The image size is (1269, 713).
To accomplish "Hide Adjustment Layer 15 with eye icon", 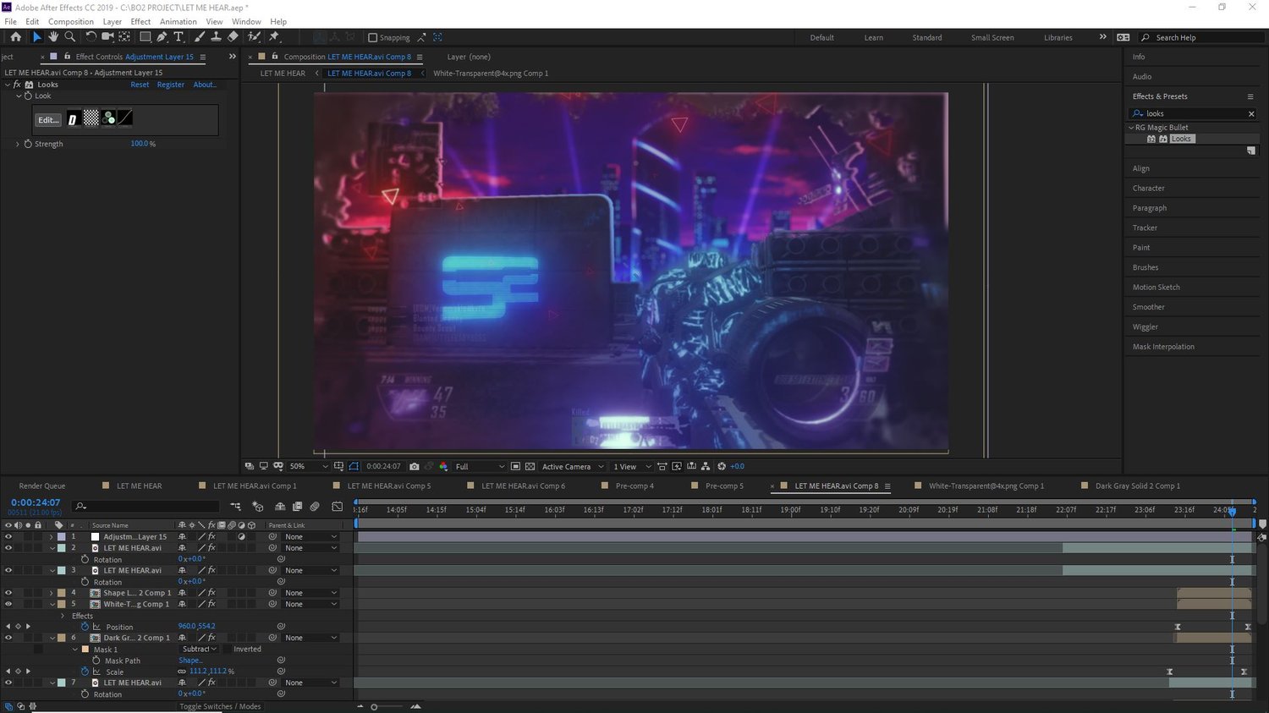I will tap(8, 536).
